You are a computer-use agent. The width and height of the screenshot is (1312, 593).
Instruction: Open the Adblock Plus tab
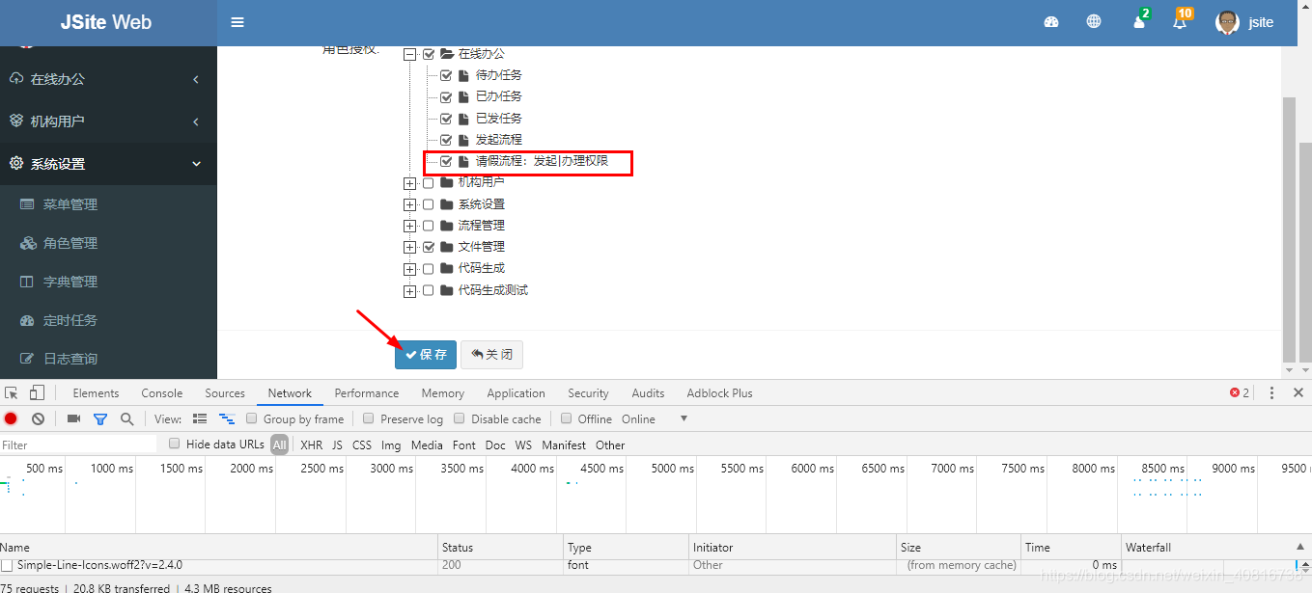click(x=719, y=392)
